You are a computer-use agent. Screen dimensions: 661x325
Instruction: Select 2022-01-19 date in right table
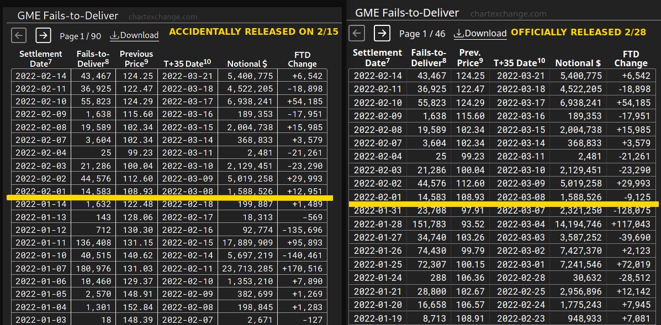click(378, 319)
